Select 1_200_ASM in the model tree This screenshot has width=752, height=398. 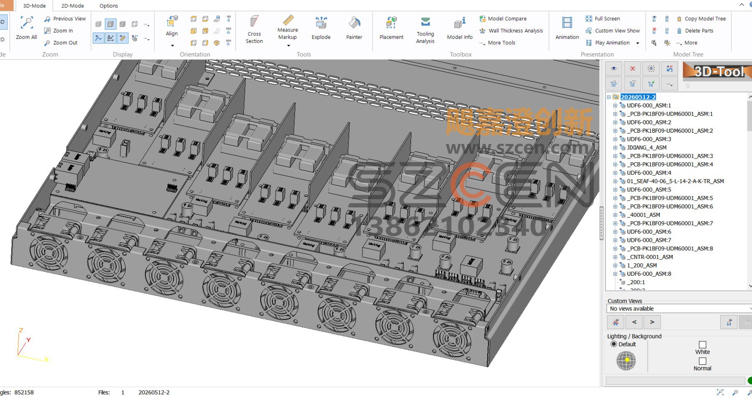click(642, 265)
